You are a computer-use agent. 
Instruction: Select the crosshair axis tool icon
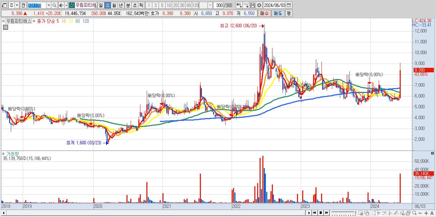point(379,213)
